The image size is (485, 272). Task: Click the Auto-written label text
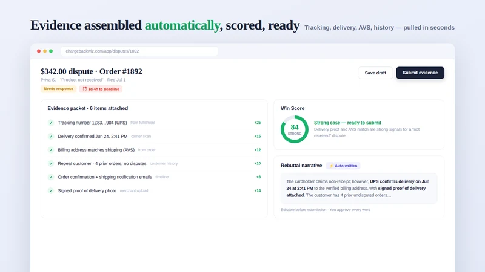point(346,166)
